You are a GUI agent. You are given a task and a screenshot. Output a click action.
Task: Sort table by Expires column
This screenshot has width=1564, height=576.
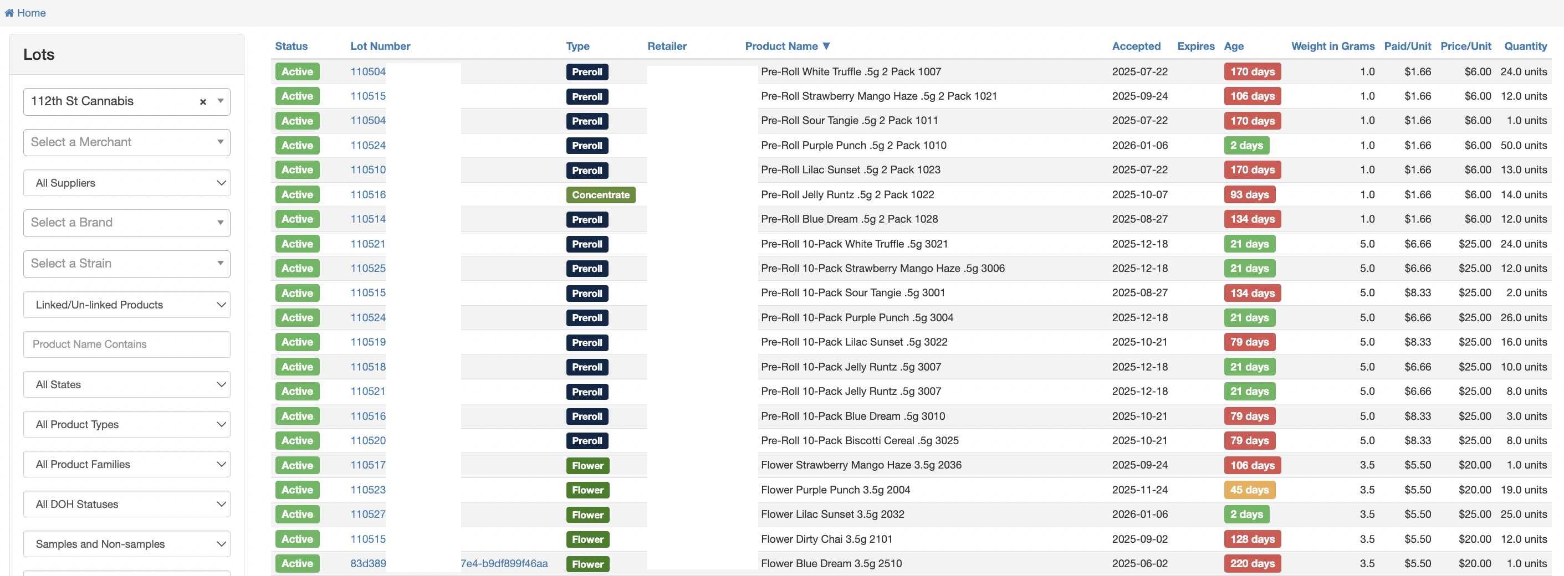point(1195,46)
